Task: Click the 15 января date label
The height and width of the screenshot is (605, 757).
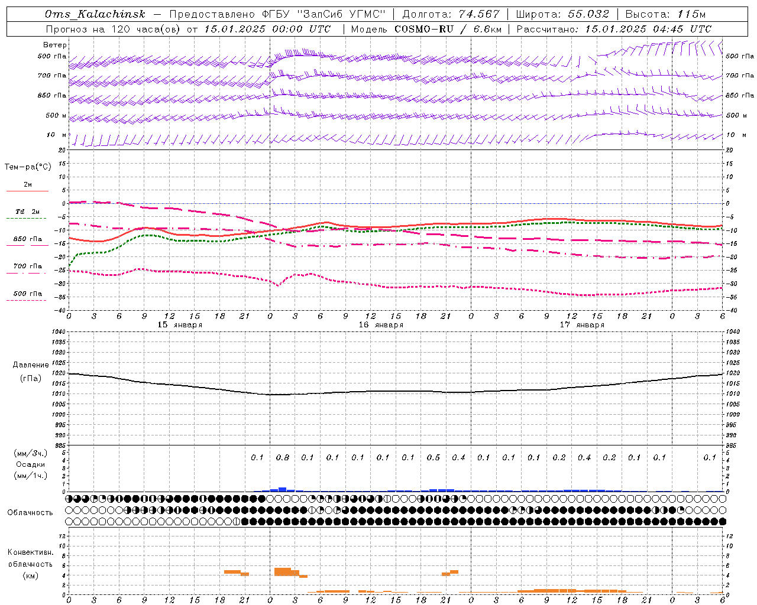Action: coord(180,325)
